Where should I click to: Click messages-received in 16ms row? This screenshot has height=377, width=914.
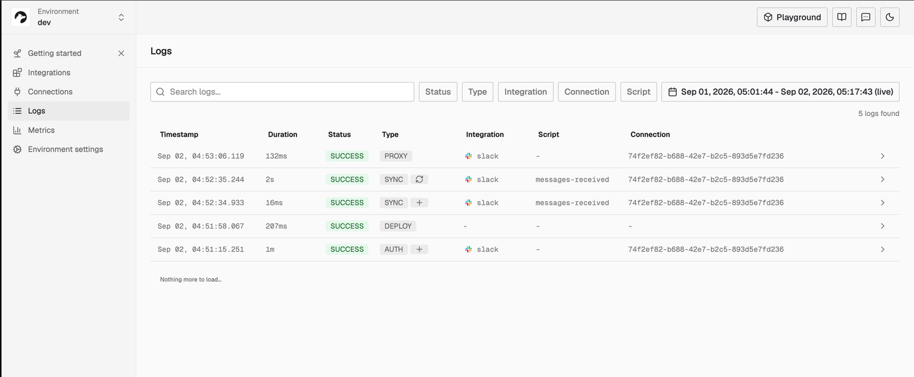coord(573,203)
